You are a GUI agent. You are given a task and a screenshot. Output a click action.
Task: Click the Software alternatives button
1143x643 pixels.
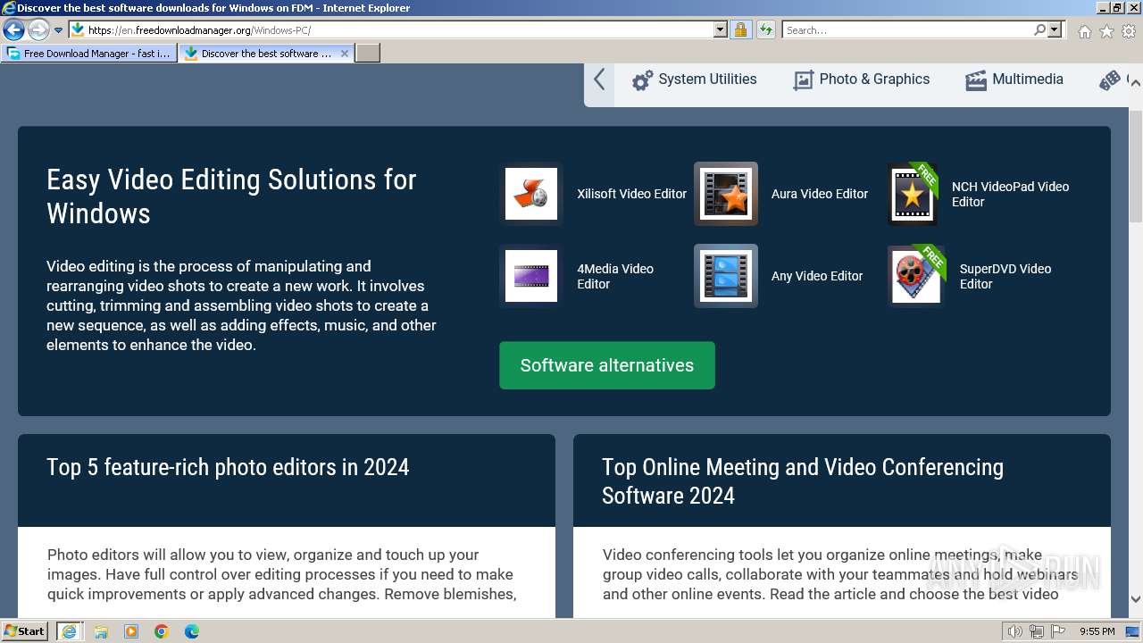[607, 365]
